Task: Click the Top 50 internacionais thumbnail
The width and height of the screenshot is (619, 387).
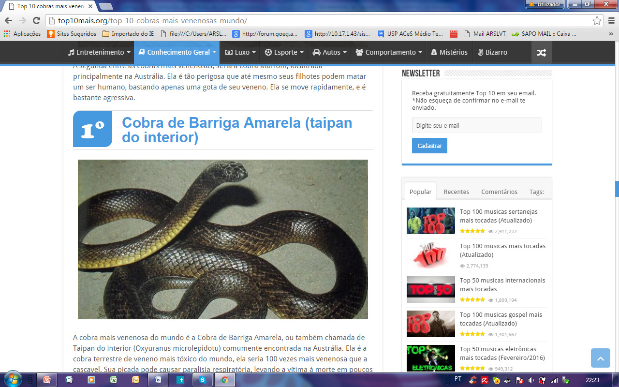Action: pyautogui.click(x=430, y=289)
